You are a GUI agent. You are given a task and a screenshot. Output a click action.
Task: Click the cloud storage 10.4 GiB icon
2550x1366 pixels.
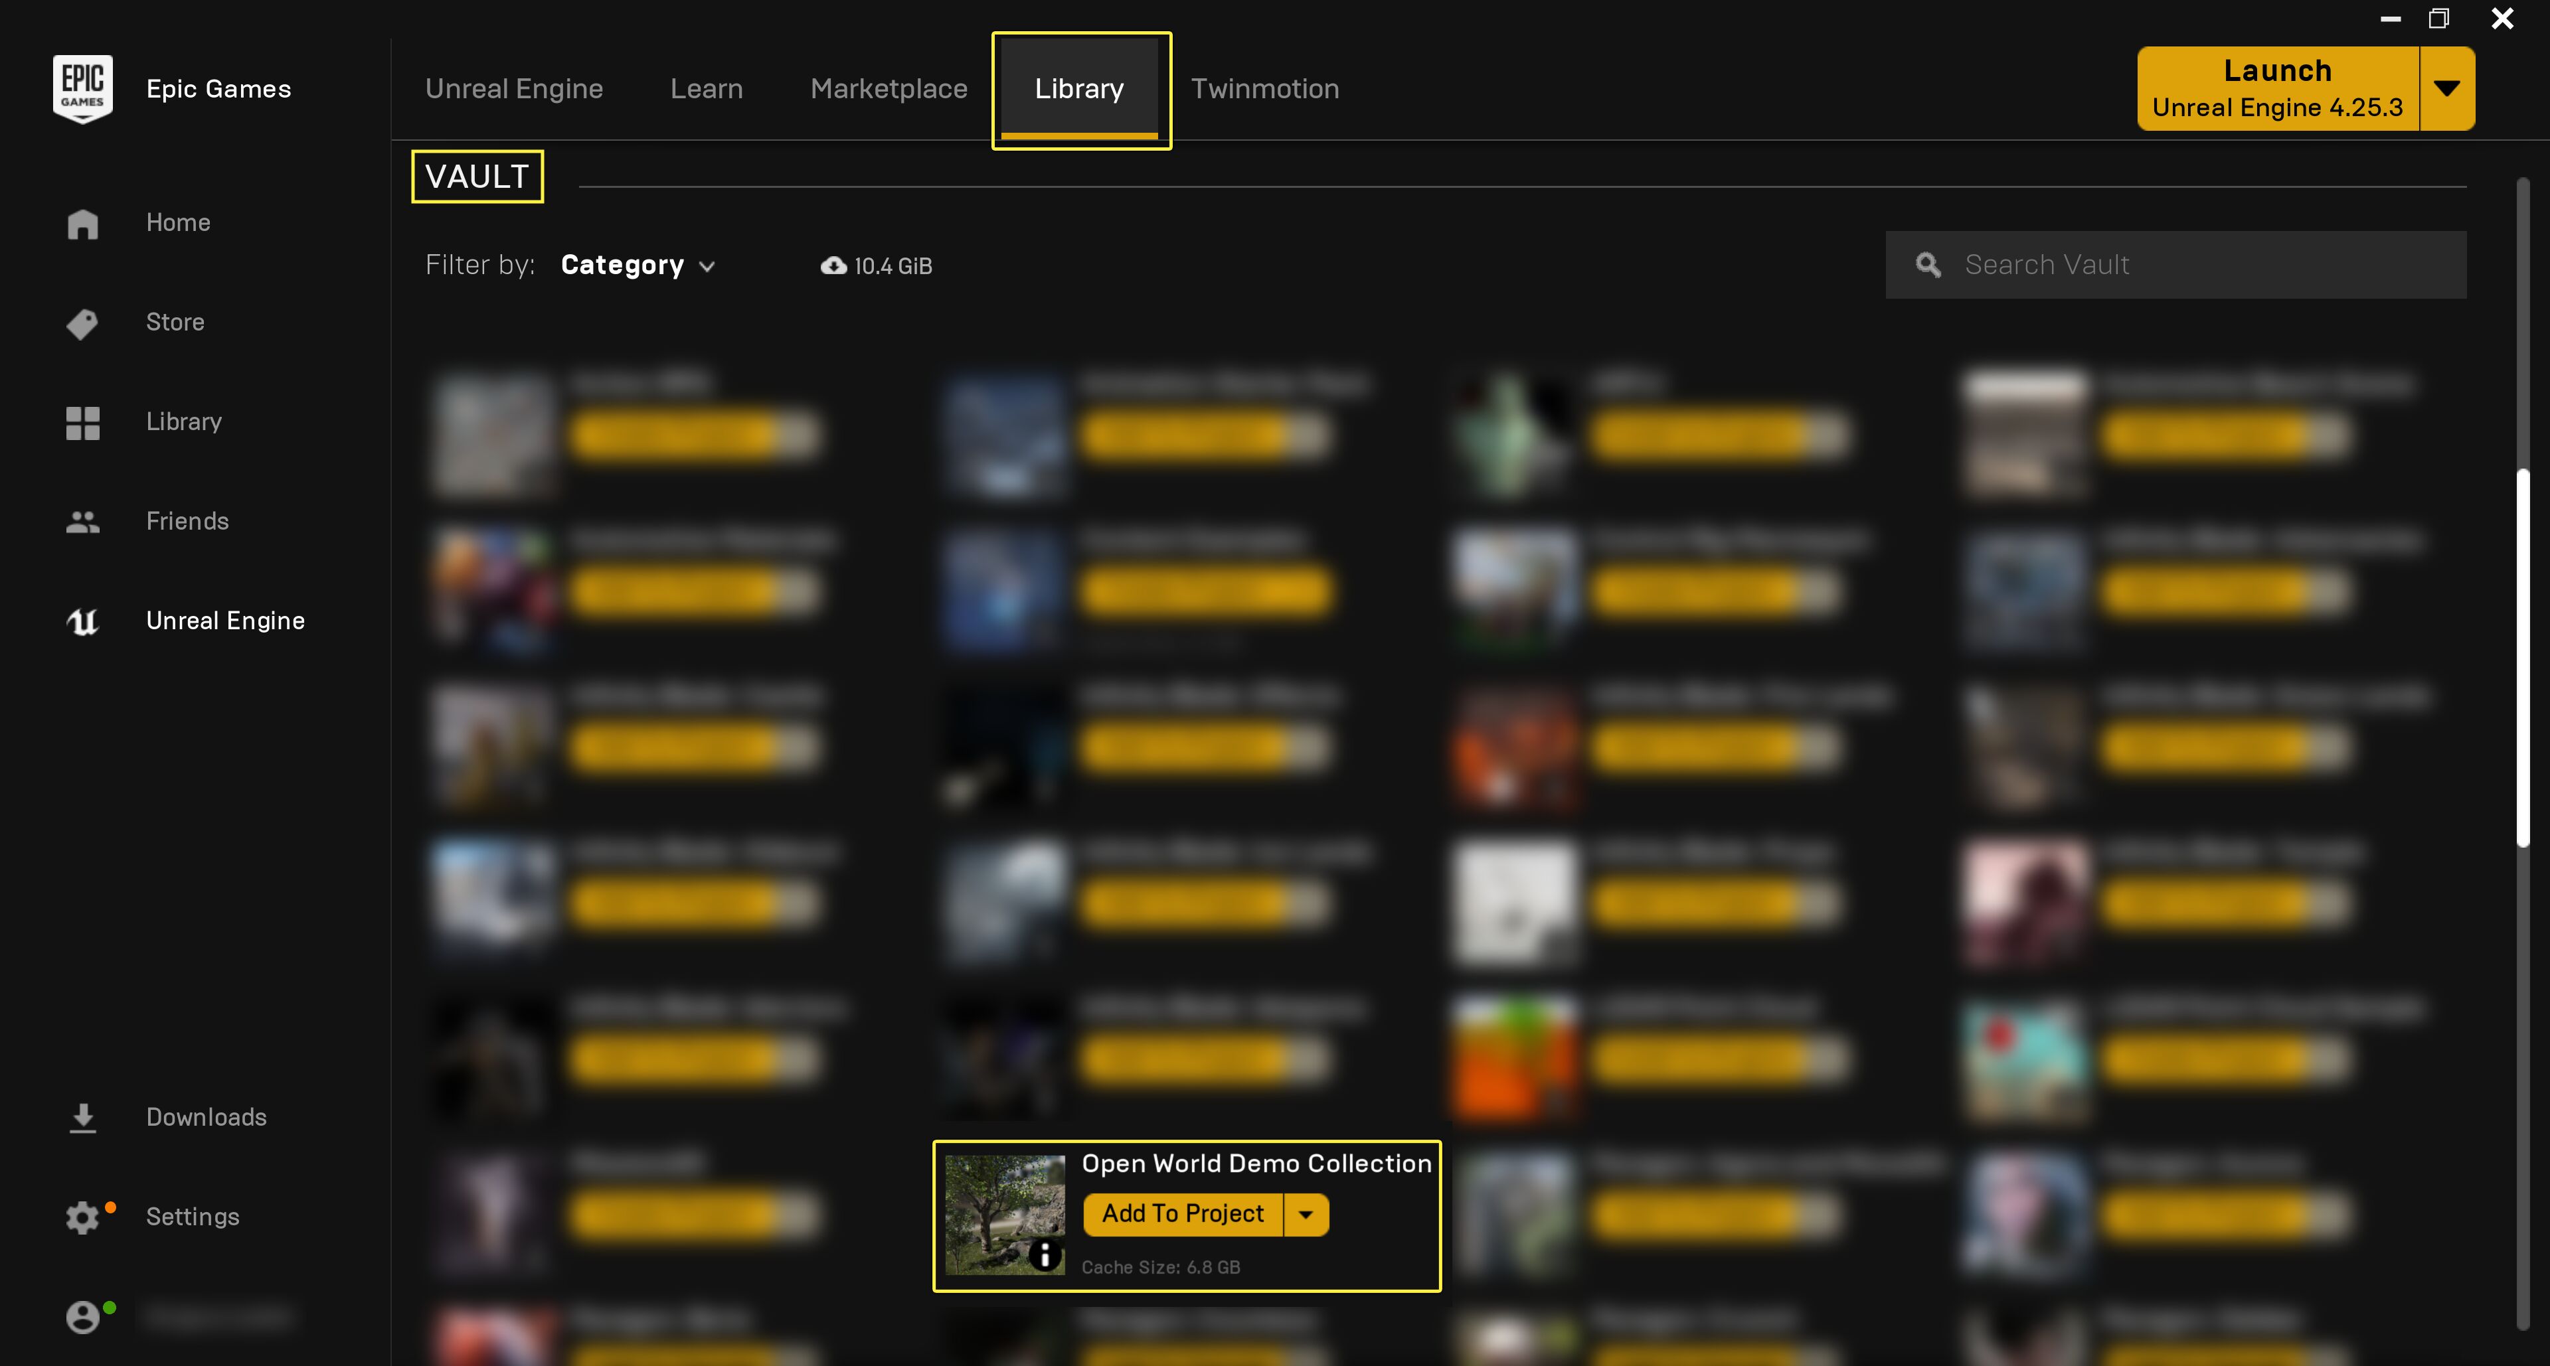coord(833,266)
